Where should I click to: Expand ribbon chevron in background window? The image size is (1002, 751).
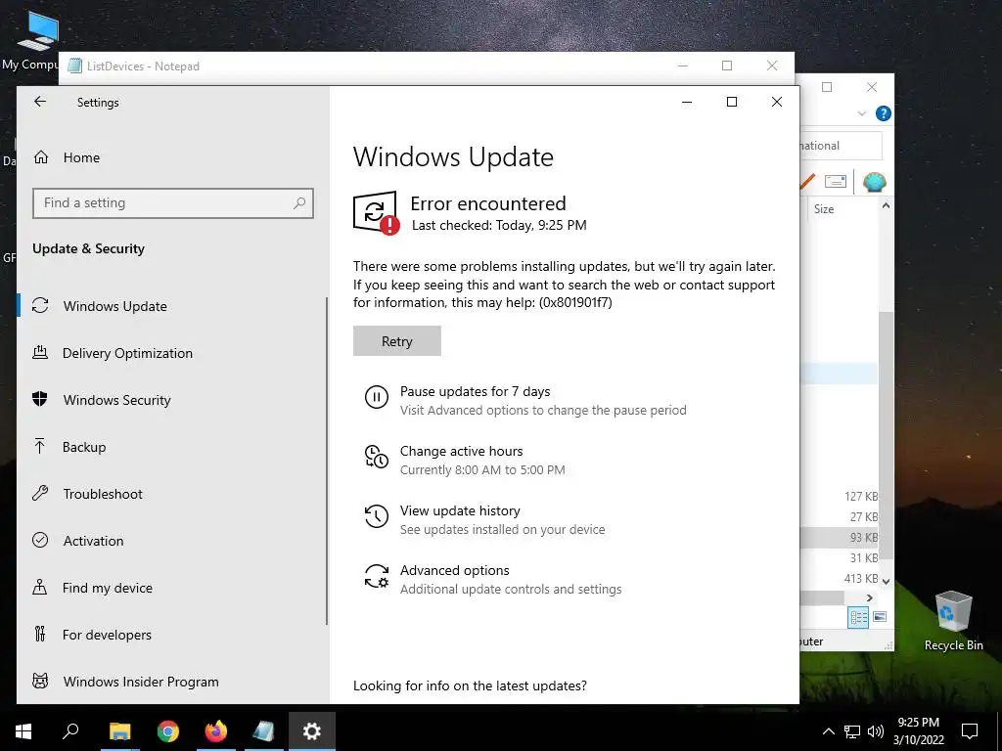(x=861, y=113)
